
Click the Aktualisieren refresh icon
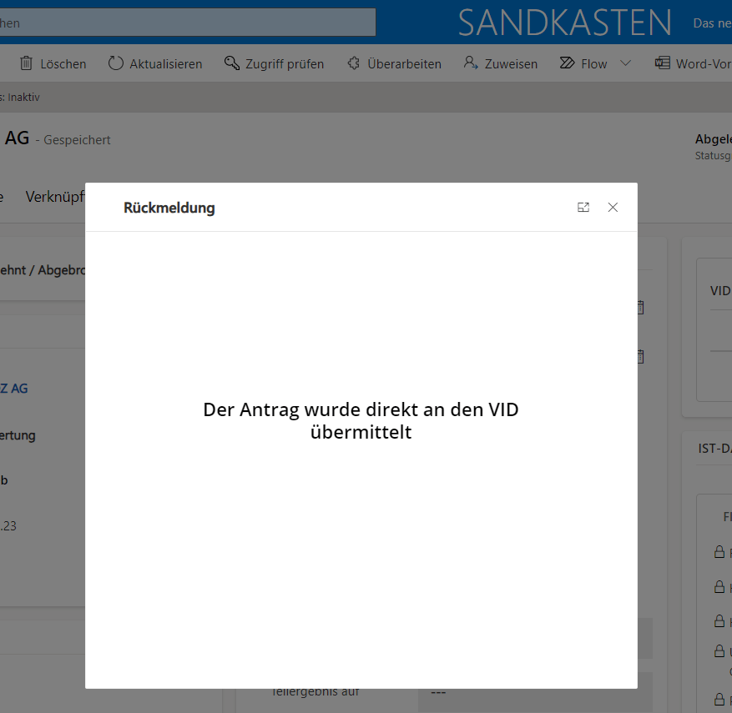pyautogui.click(x=116, y=63)
